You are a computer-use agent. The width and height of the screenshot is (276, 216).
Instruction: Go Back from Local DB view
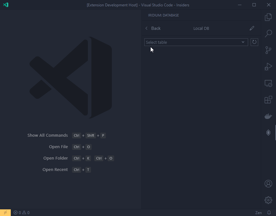click(153, 28)
